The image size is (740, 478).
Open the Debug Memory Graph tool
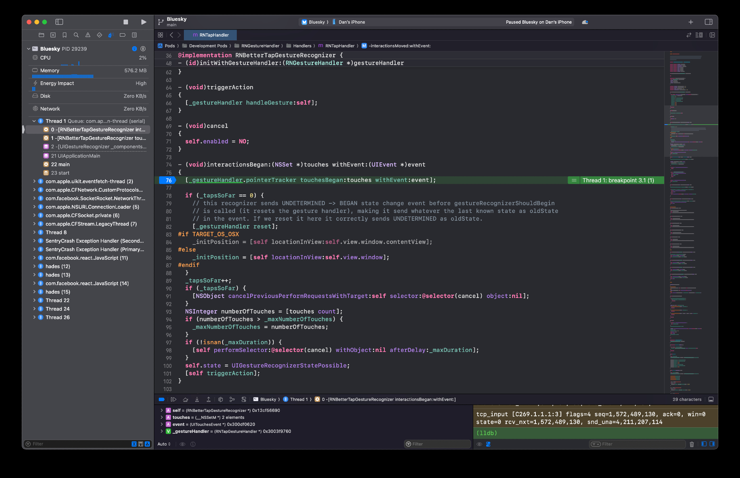[232, 399]
